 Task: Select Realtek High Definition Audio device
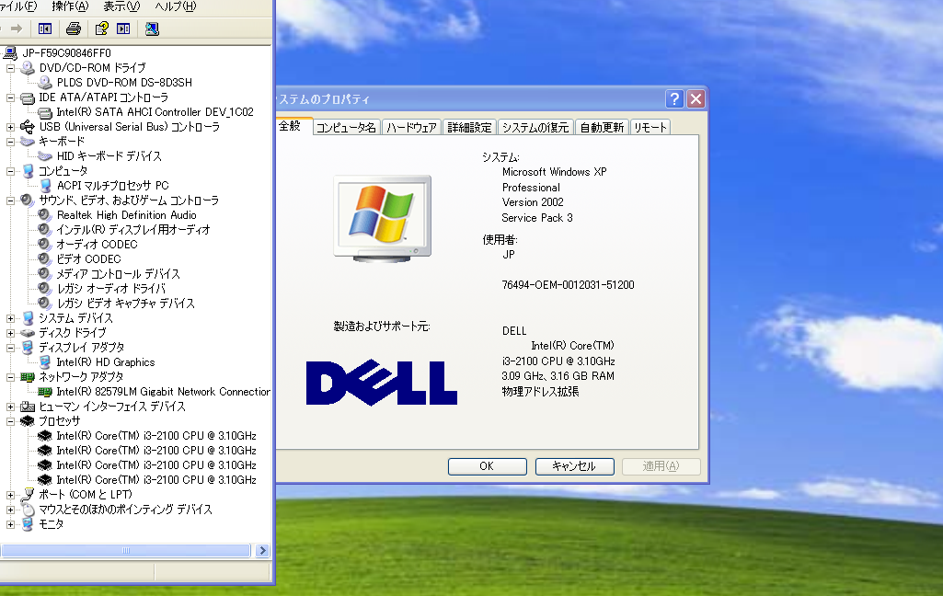pos(126,214)
